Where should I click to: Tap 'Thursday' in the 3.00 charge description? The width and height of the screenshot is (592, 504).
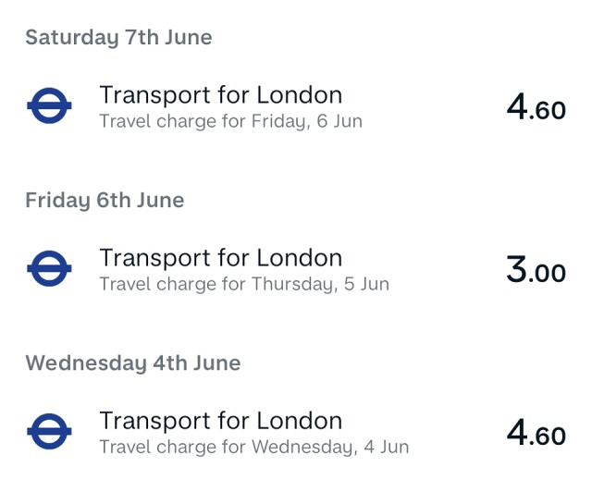coord(294,285)
